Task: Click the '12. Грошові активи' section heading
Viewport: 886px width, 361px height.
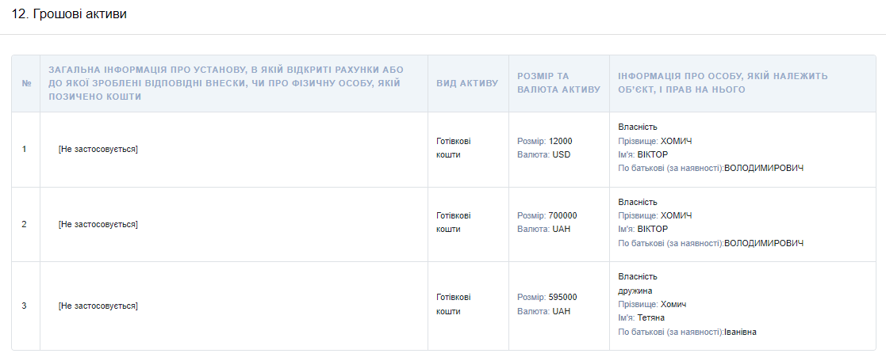Action: click(69, 15)
